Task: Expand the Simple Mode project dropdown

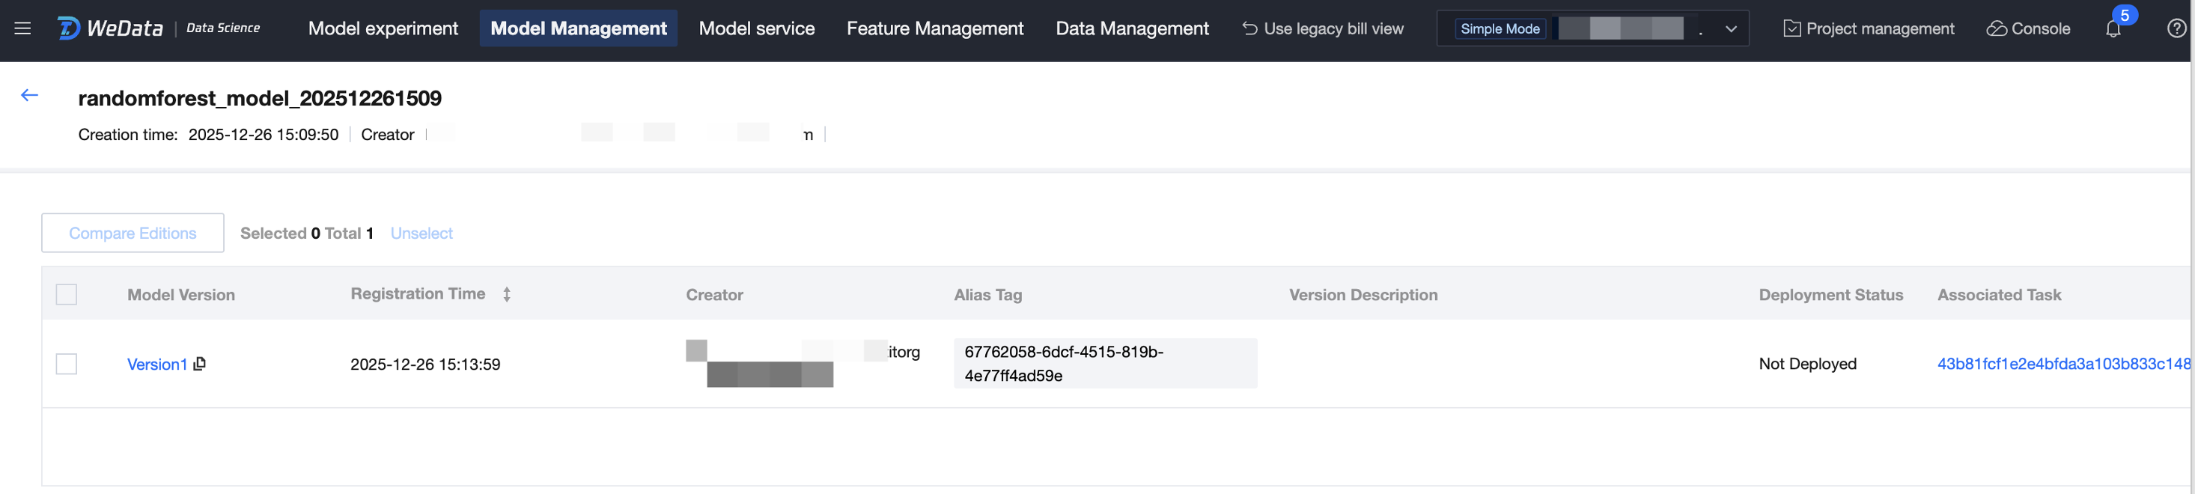Action: tap(1731, 29)
